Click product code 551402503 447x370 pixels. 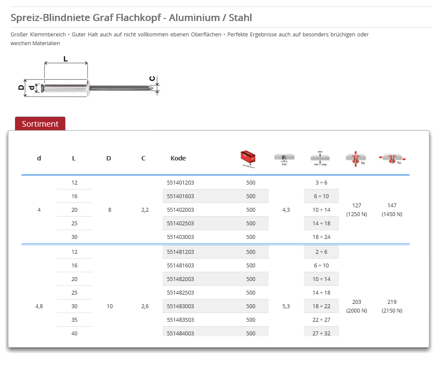(180, 224)
